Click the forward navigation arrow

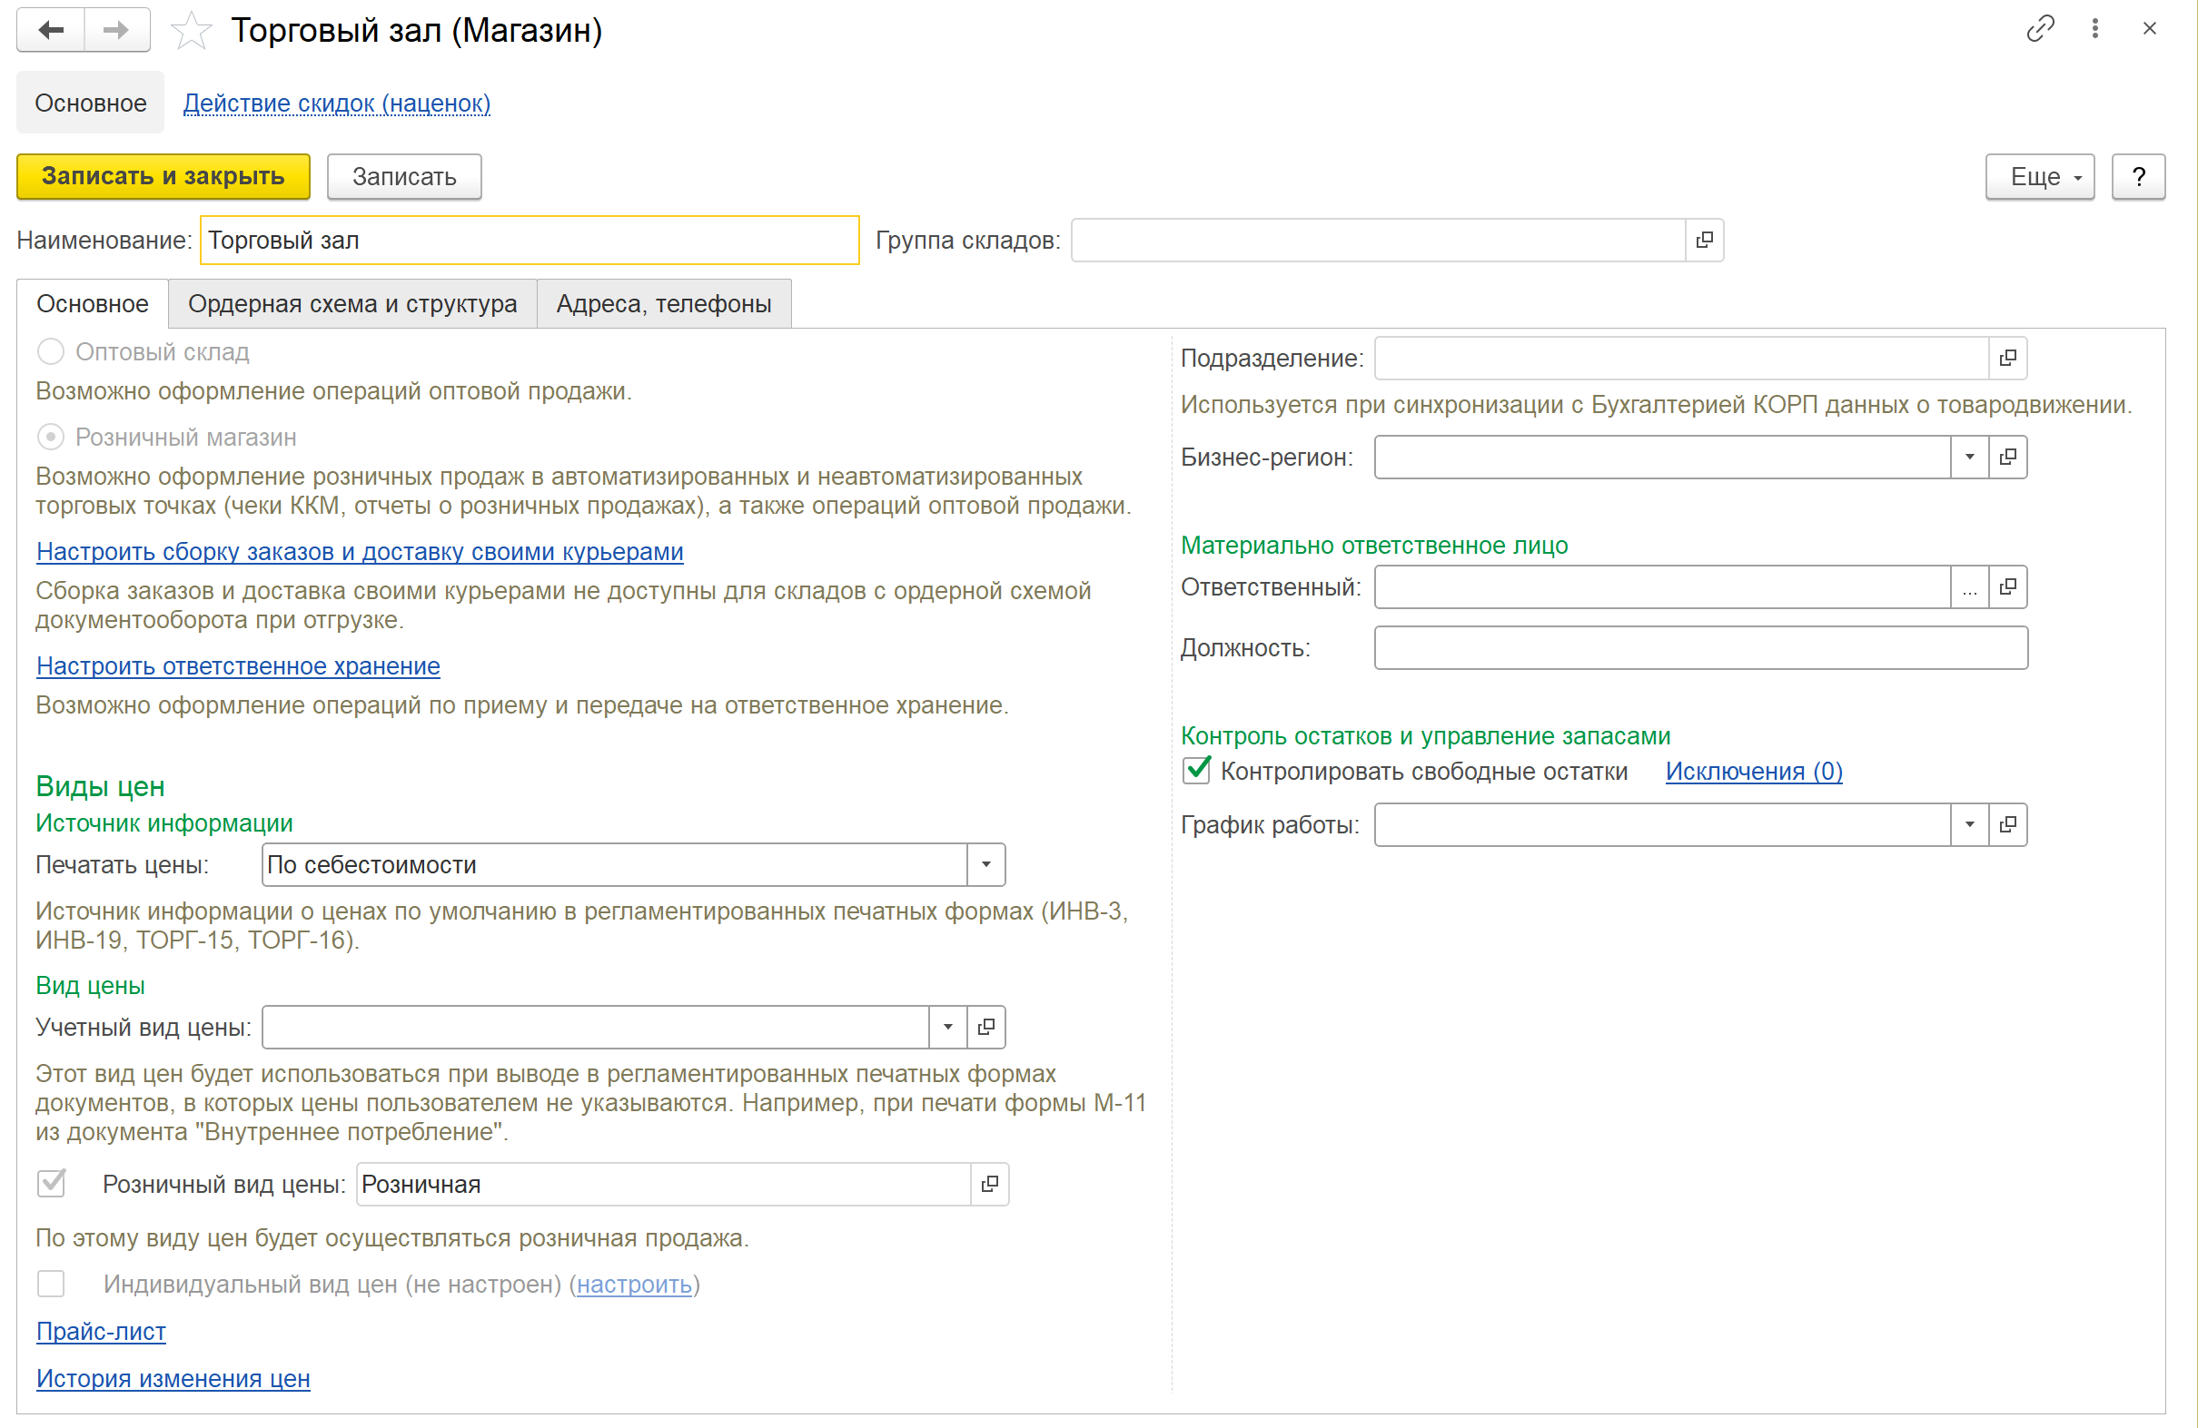pos(115,31)
